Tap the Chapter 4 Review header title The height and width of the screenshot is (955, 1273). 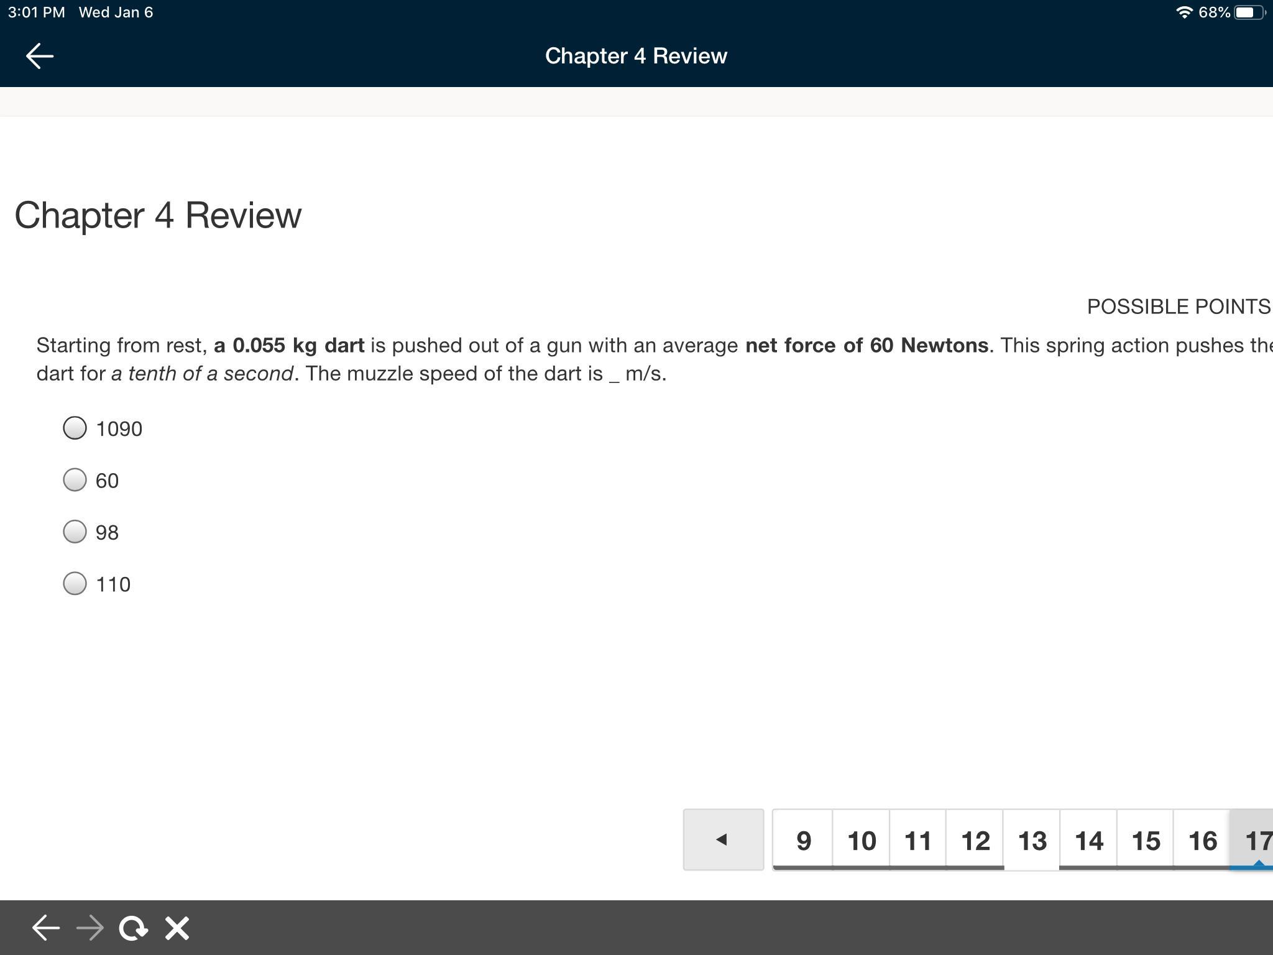click(636, 56)
